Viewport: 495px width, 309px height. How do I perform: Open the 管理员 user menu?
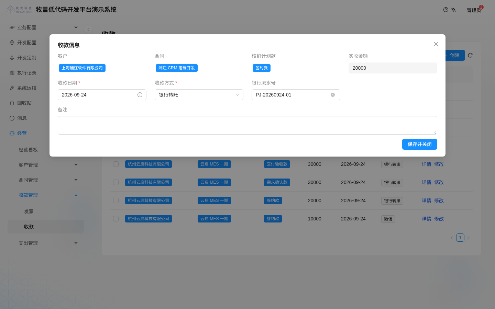(474, 10)
